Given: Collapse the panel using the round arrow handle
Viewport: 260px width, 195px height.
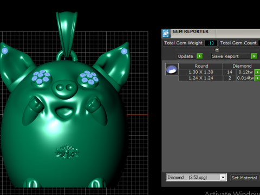Looking at the screenshot, I should 217,49.
